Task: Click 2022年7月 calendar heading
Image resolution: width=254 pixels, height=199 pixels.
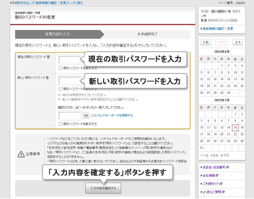Action: point(222,100)
